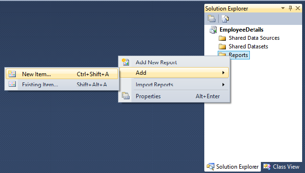
Task: Toggle the Solution Explorer auto-hide pin
Action: (290, 8)
